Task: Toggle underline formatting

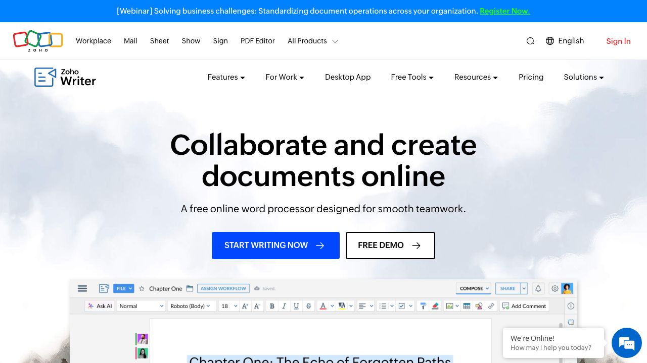Action: pyautogui.click(x=296, y=306)
